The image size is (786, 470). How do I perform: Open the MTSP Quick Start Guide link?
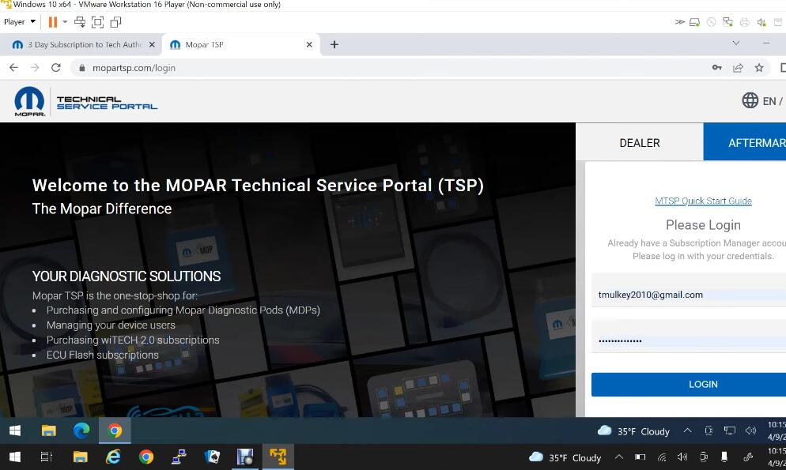[x=703, y=201]
